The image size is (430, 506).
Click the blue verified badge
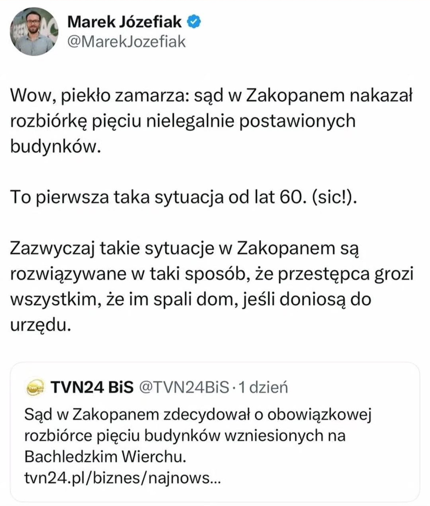pos(194,23)
